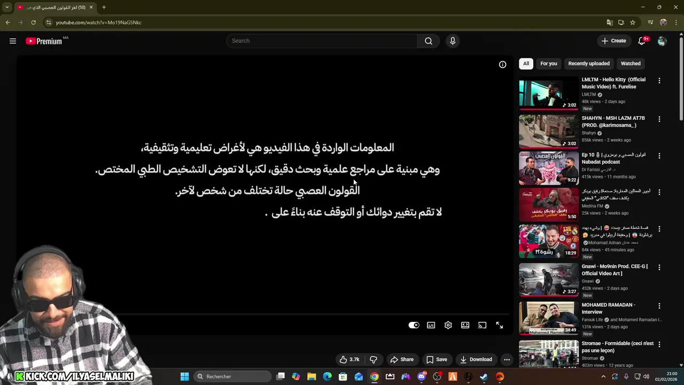The height and width of the screenshot is (385, 684).
Task: Share the video
Action: click(402, 359)
